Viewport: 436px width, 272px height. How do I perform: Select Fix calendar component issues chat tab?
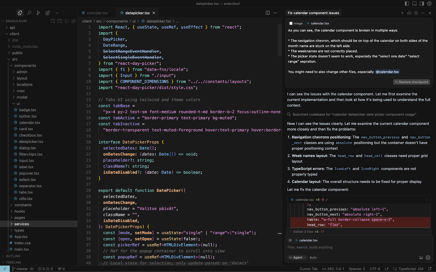point(313,13)
